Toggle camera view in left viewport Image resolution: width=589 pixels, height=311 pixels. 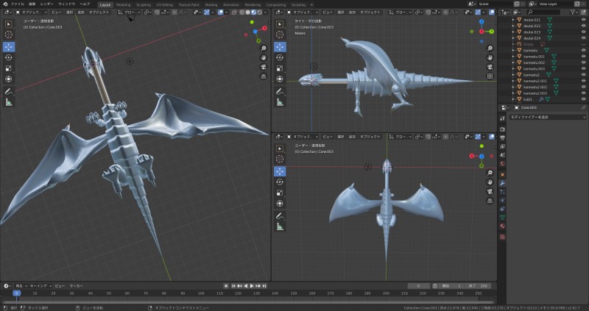(x=263, y=67)
